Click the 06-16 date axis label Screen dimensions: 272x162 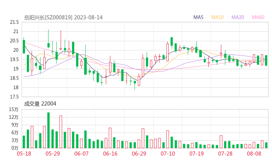point(110,154)
